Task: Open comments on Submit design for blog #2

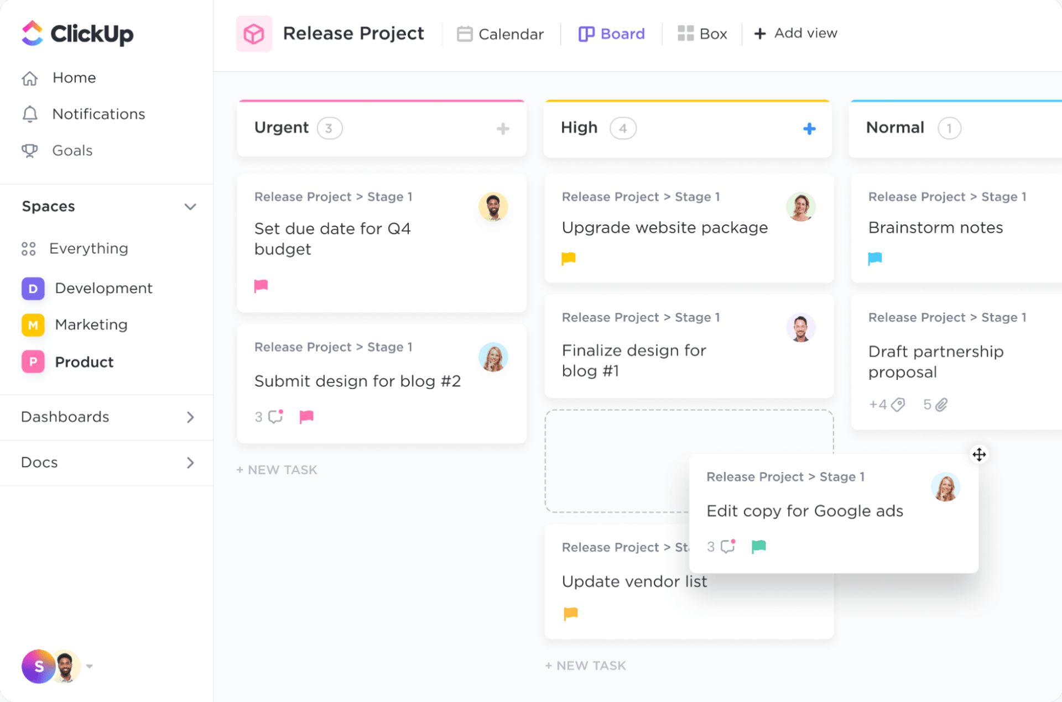Action: [x=275, y=416]
